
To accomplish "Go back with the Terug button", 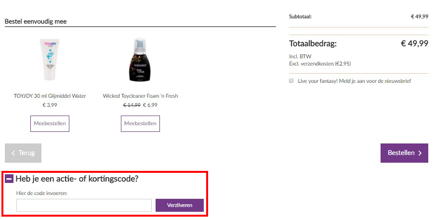I will pyautogui.click(x=23, y=153).
